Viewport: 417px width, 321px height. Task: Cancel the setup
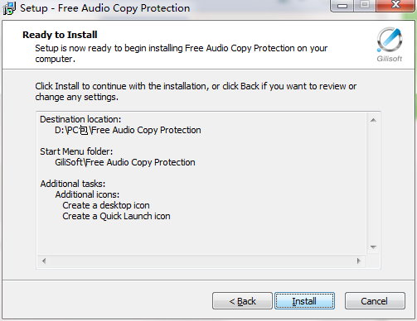tap(375, 301)
